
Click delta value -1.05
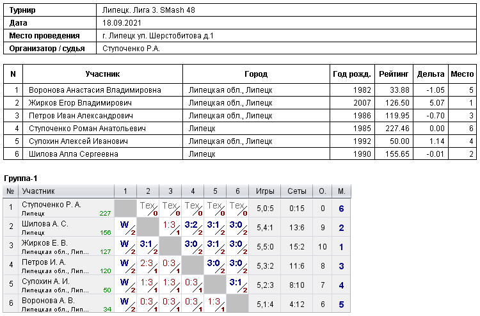coord(435,90)
